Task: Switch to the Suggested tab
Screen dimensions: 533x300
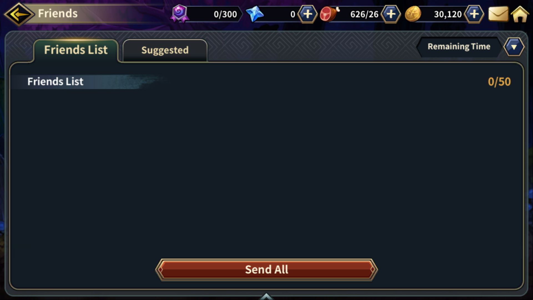Action: click(x=165, y=50)
